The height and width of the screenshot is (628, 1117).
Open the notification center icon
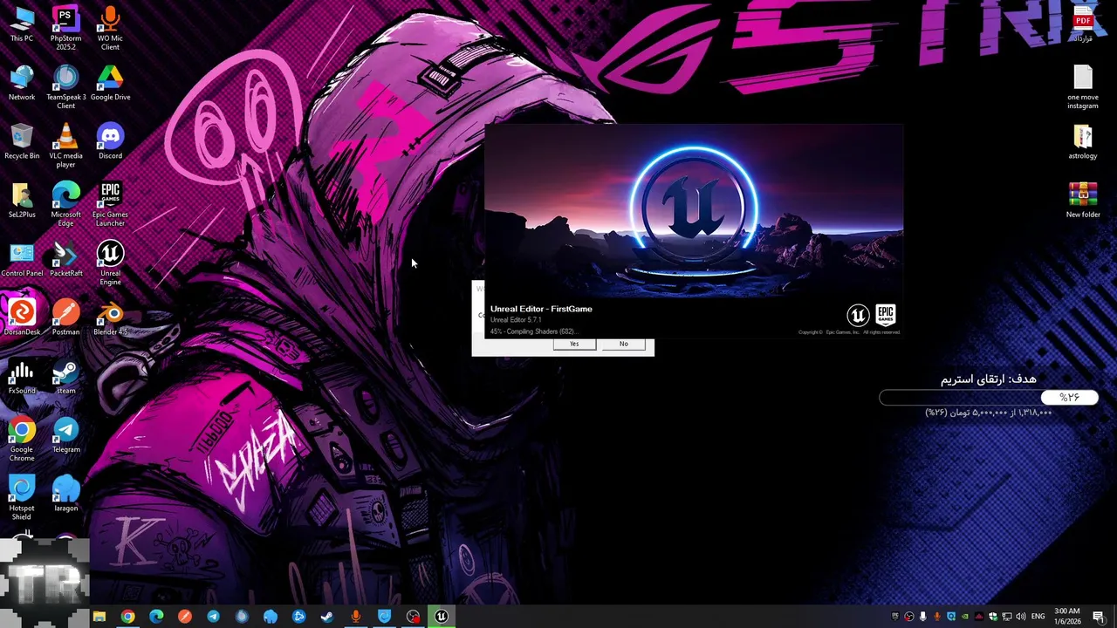(1099, 617)
